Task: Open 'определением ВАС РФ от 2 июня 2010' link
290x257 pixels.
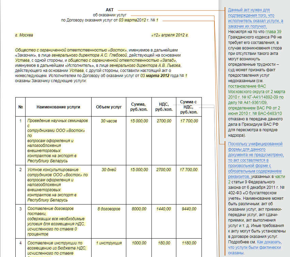Action: 253,108
